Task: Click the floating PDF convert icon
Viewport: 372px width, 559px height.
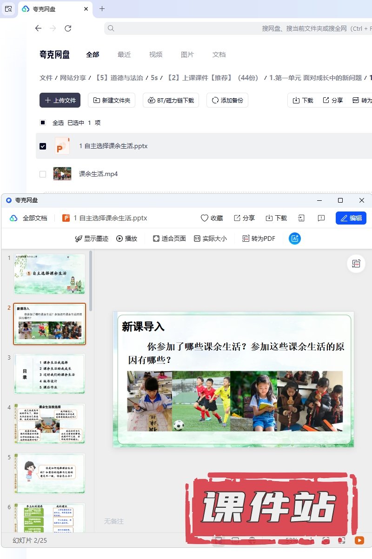Action: (356, 264)
